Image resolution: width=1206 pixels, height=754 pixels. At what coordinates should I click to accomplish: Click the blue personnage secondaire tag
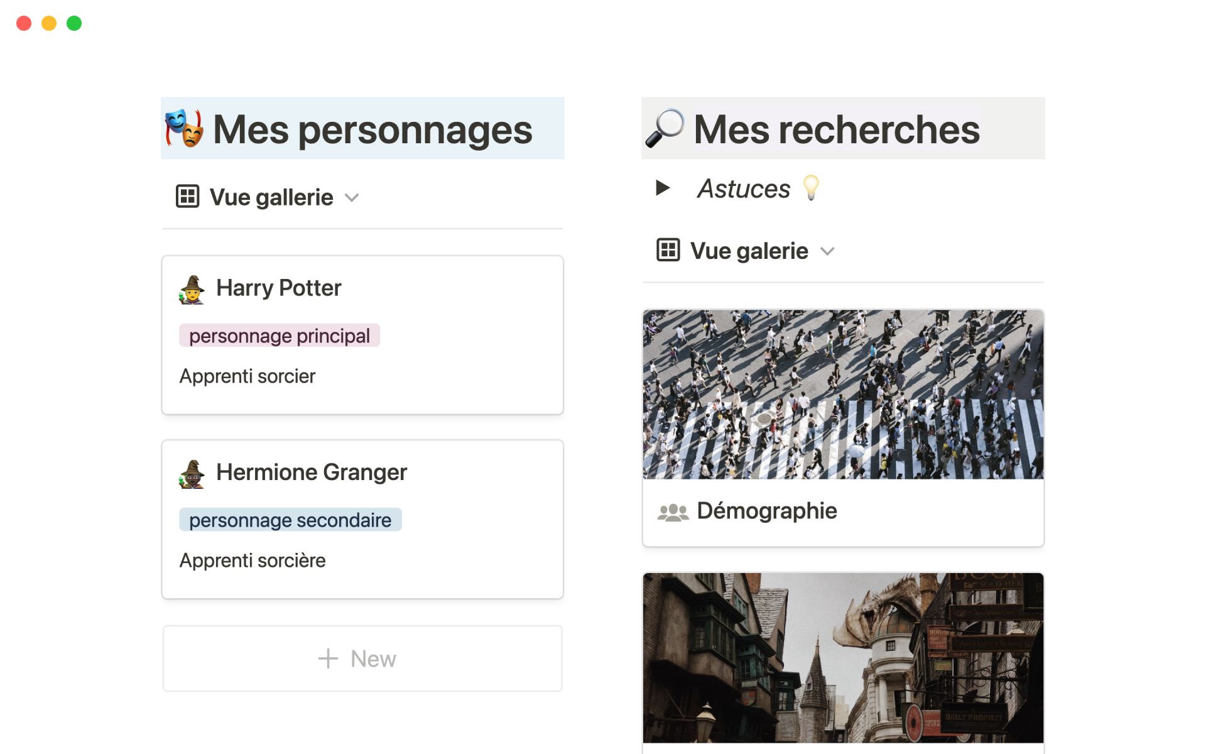(x=290, y=520)
